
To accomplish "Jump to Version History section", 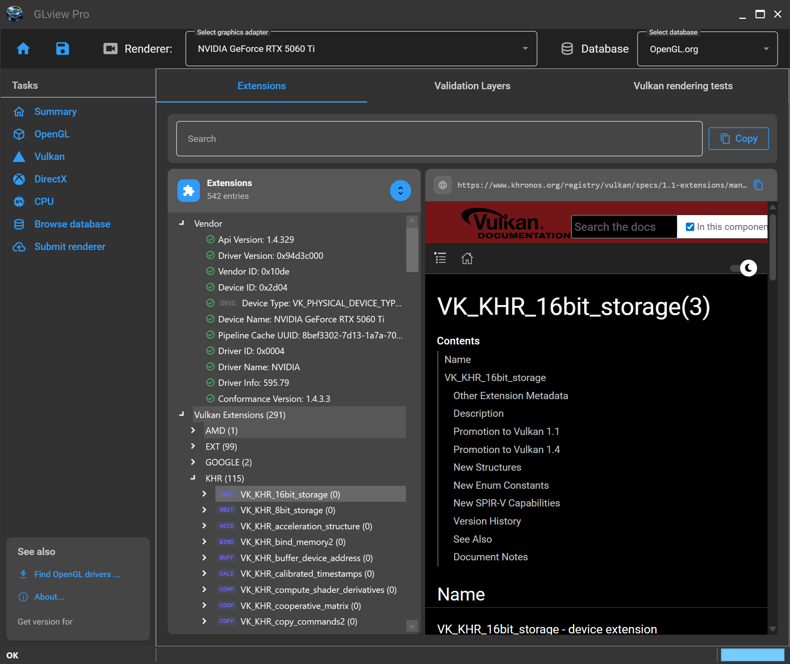I will (x=487, y=521).
